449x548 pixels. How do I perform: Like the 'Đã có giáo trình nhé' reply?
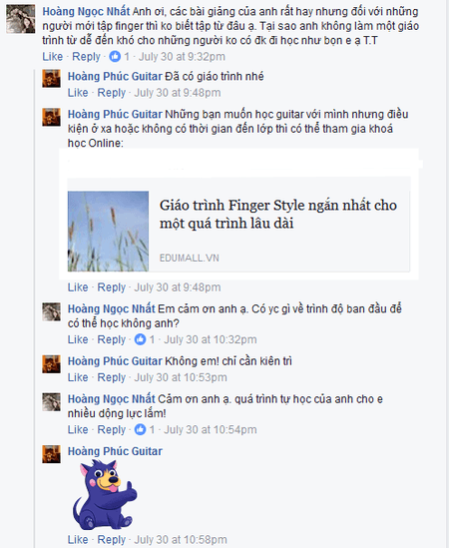78,93
